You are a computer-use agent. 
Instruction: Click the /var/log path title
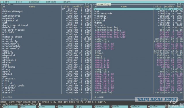coord(103,4)
